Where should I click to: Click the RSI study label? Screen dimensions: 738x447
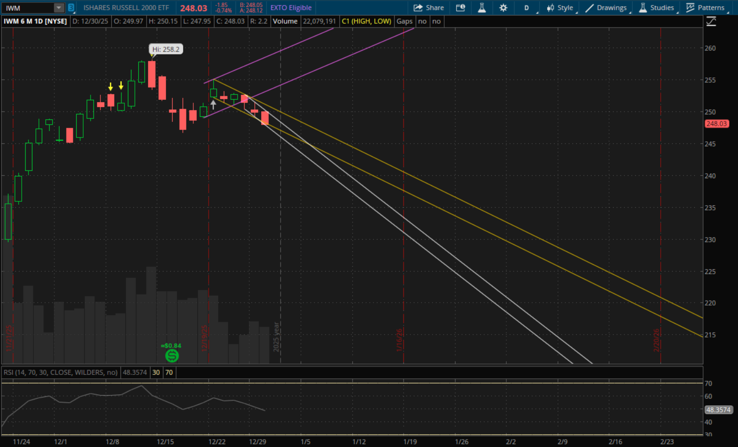coord(61,372)
